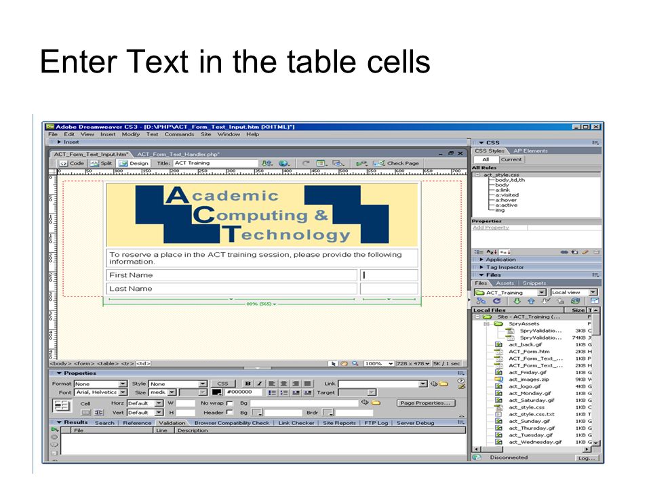This screenshot has width=651, height=488.
Task: Open ACT_Training site dropdown
Action: (x=542, y=293)
